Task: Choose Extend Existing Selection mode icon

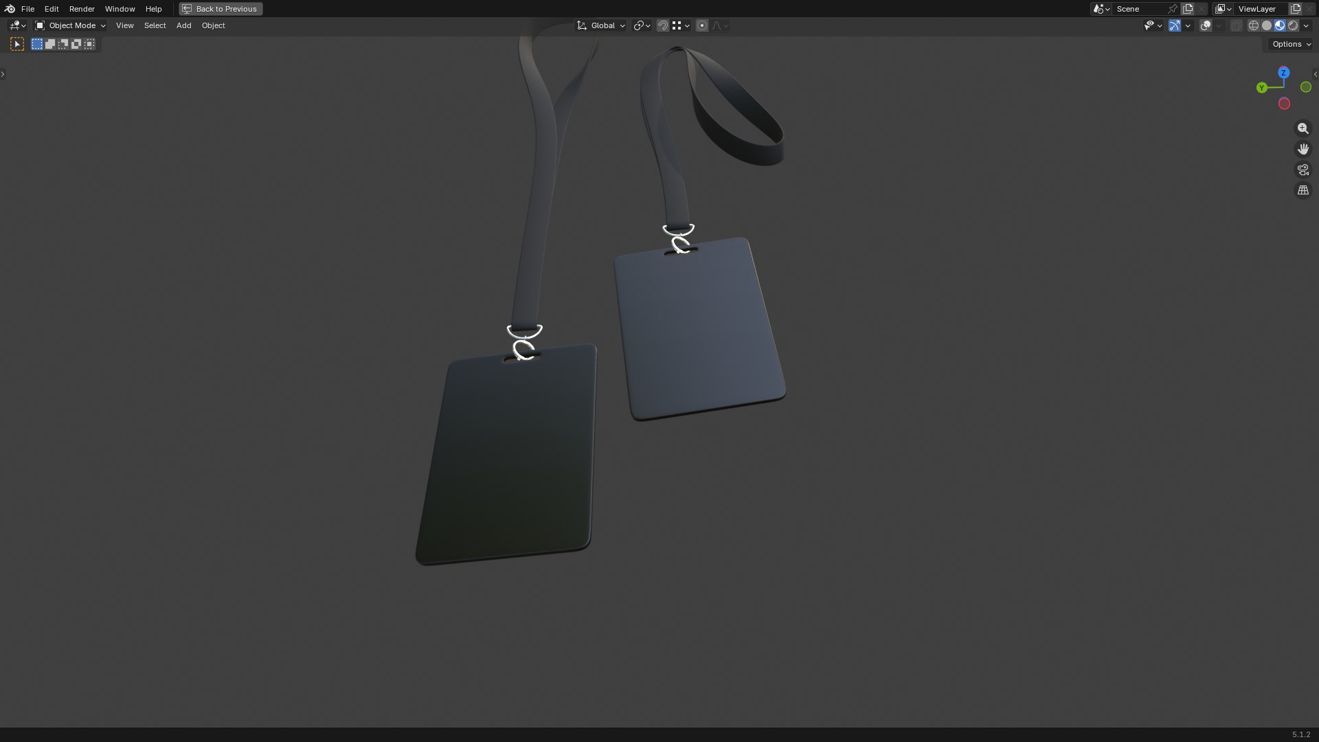Action: [x=50, y=44]
